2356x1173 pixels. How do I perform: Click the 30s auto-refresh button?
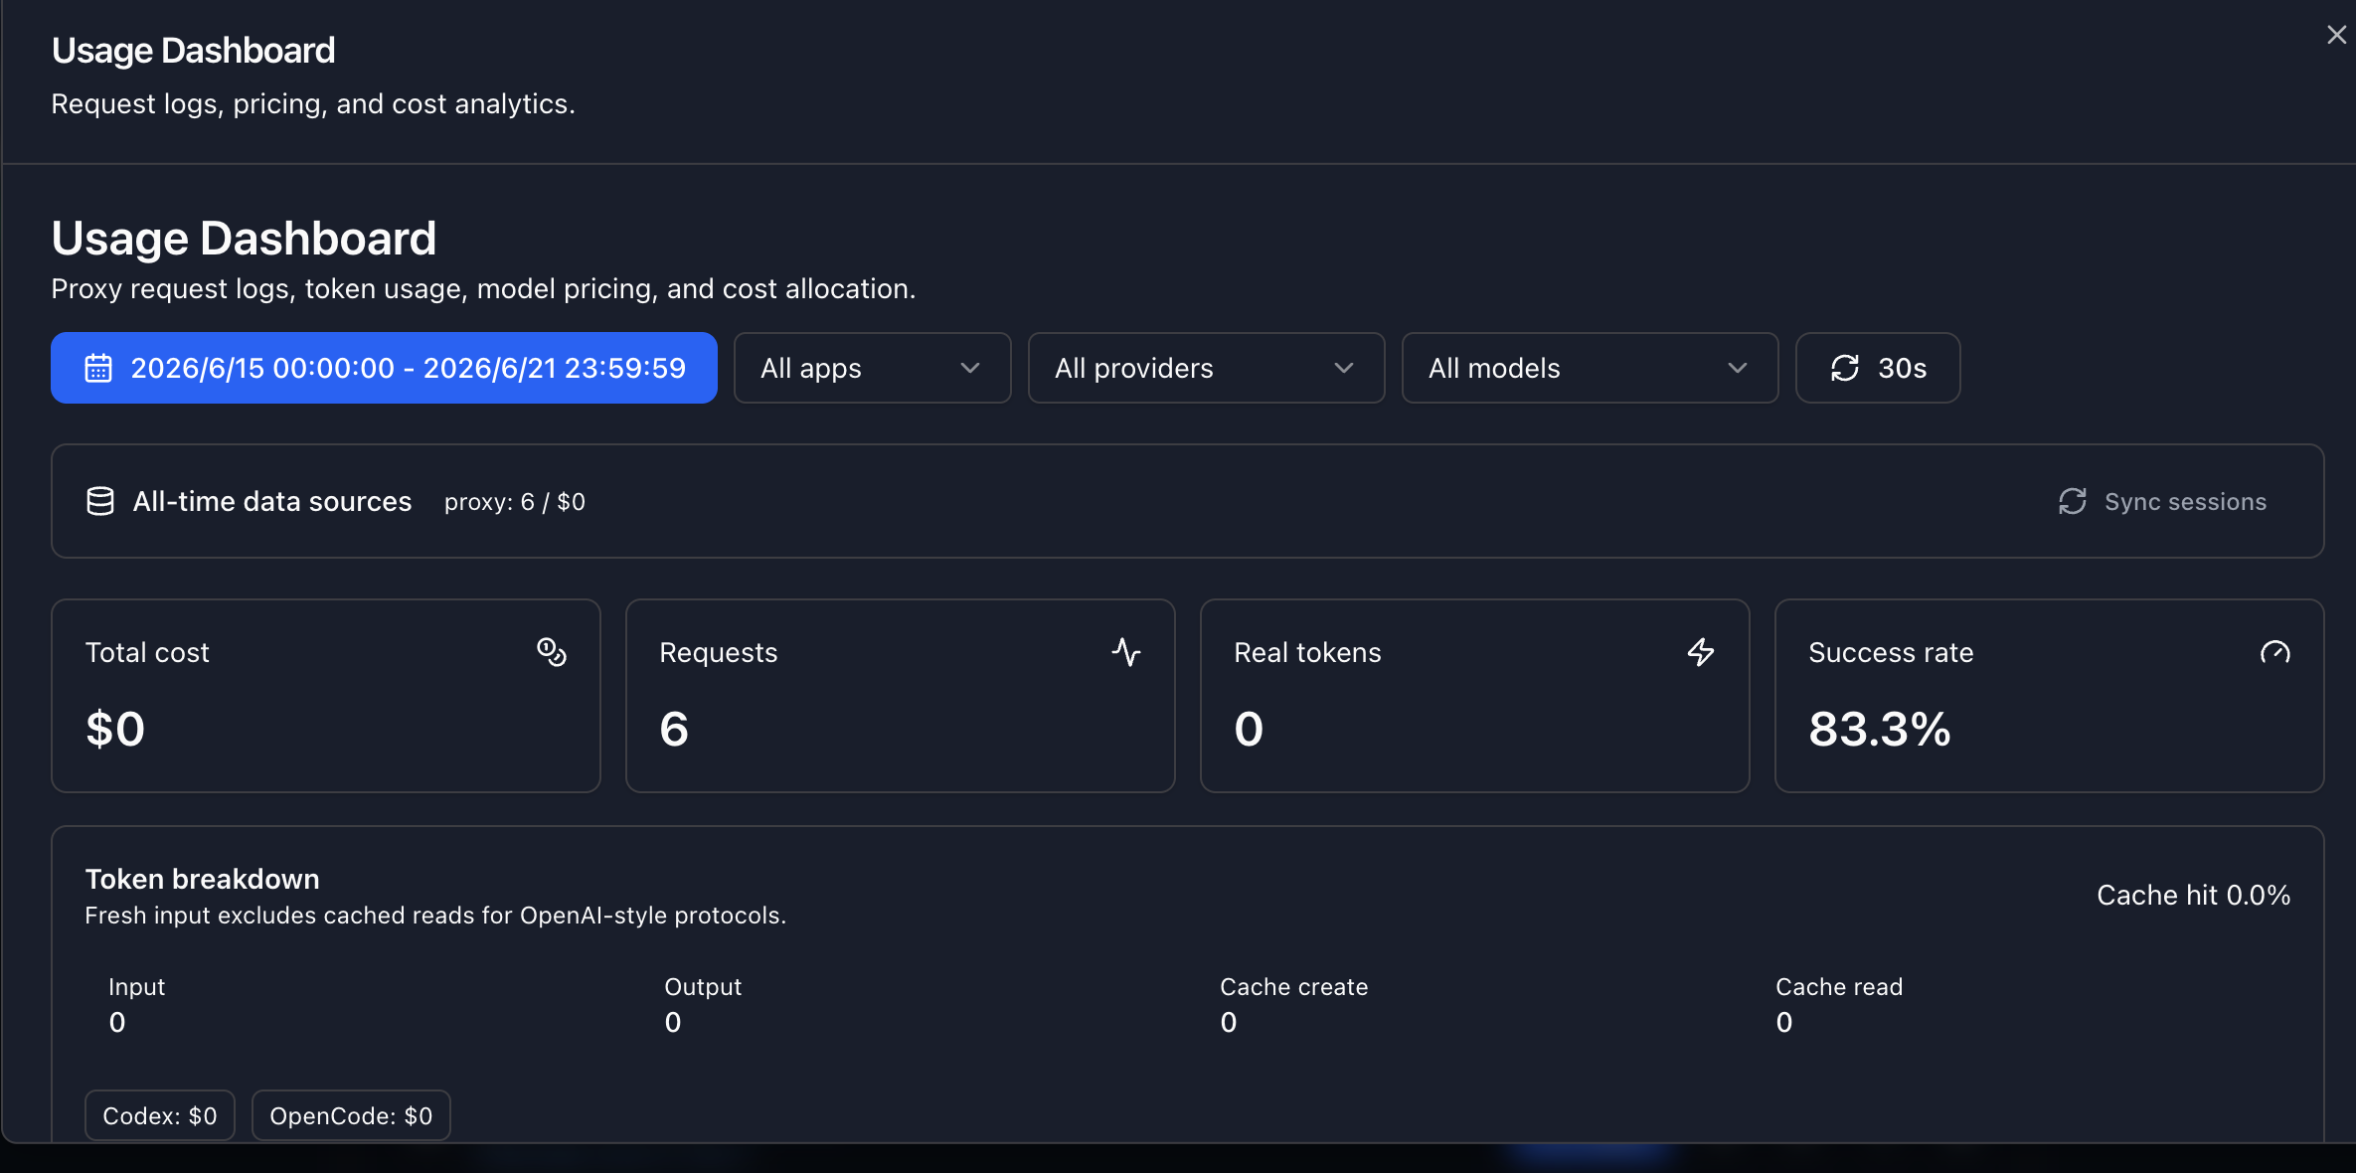(1878, 368)
